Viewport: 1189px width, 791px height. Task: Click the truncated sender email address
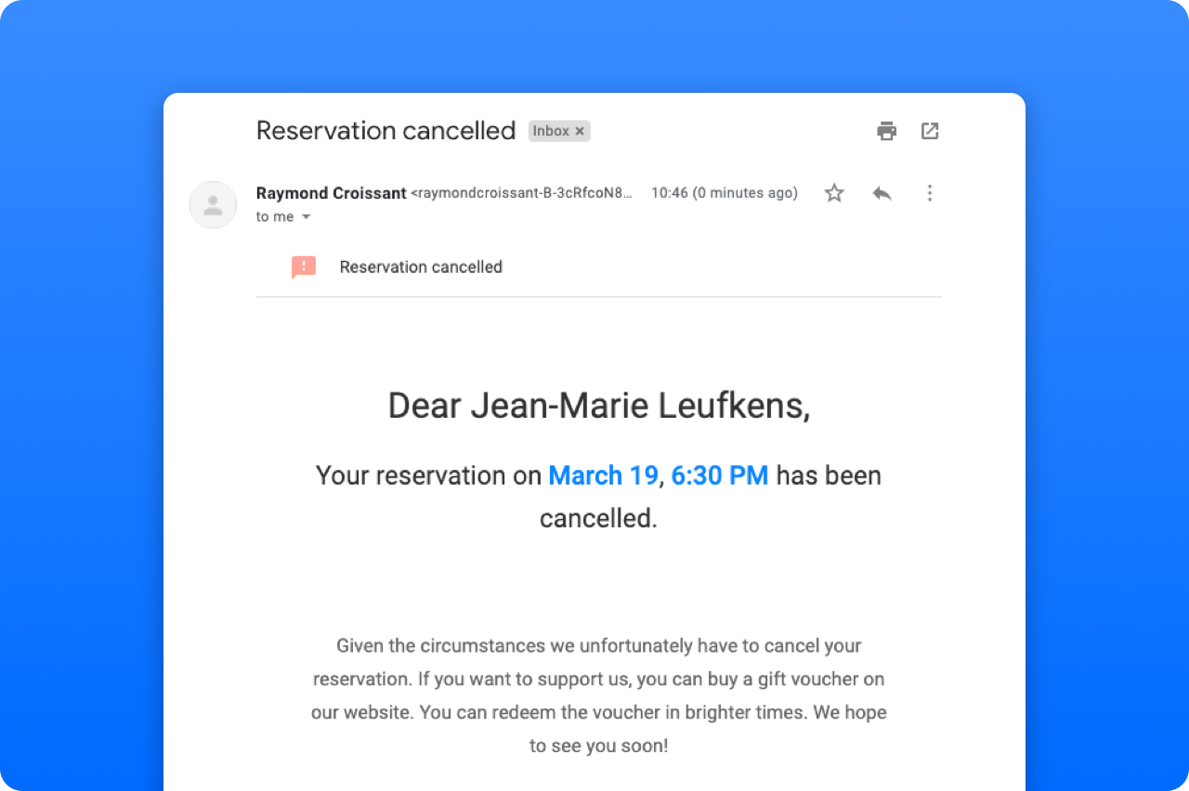click(523, 192)
